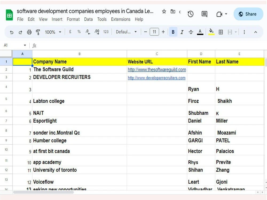Viewport: 267px width, 200px height.
Task: Print the spreadsheet
Action: (29, 32)
